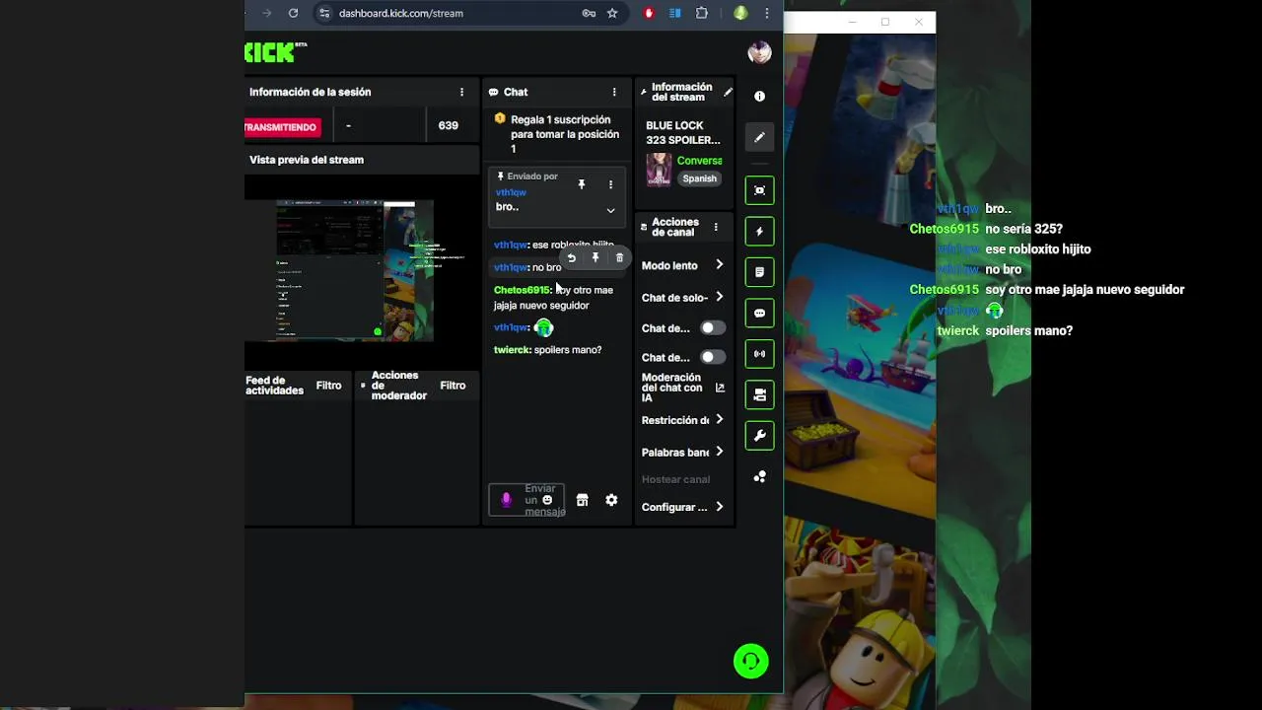Open Chetos6915 username in dashboard chat

[x=522, y=290]
